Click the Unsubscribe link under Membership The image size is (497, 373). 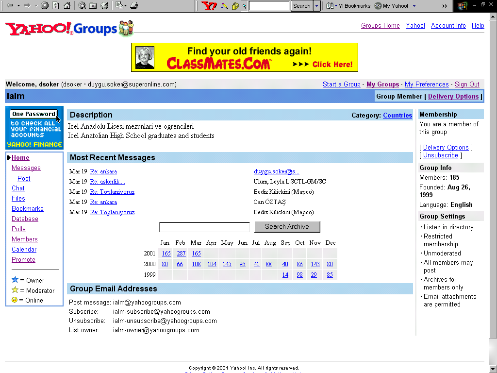coord(441,155)
